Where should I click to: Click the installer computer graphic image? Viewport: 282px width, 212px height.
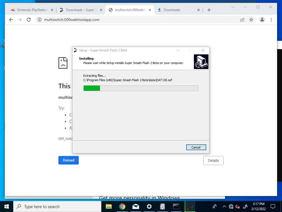tap(201, 62)
